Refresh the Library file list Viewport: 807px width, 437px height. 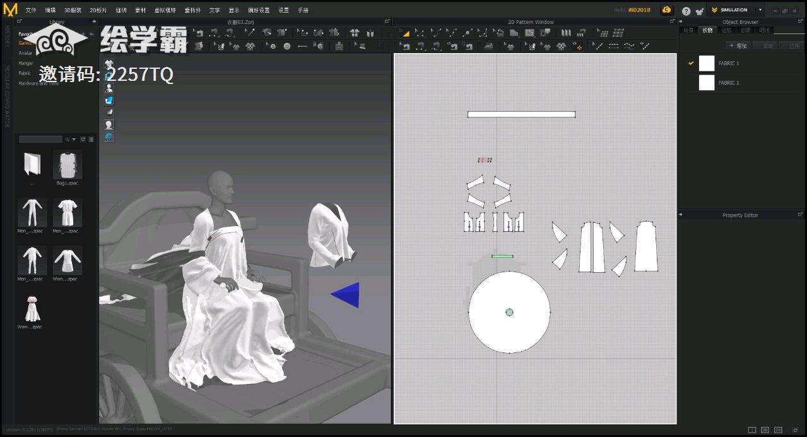83,140
